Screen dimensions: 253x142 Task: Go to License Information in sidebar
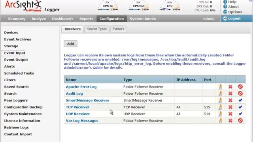pyautogui.click(x=22, y=121)
